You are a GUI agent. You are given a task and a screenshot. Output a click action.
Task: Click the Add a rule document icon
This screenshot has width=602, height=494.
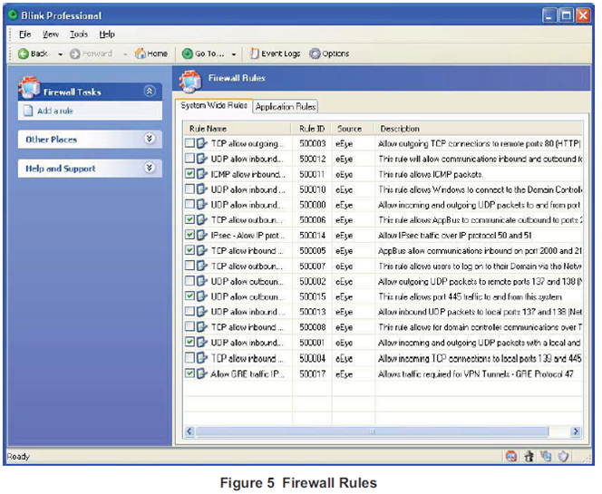click(28, 111)
